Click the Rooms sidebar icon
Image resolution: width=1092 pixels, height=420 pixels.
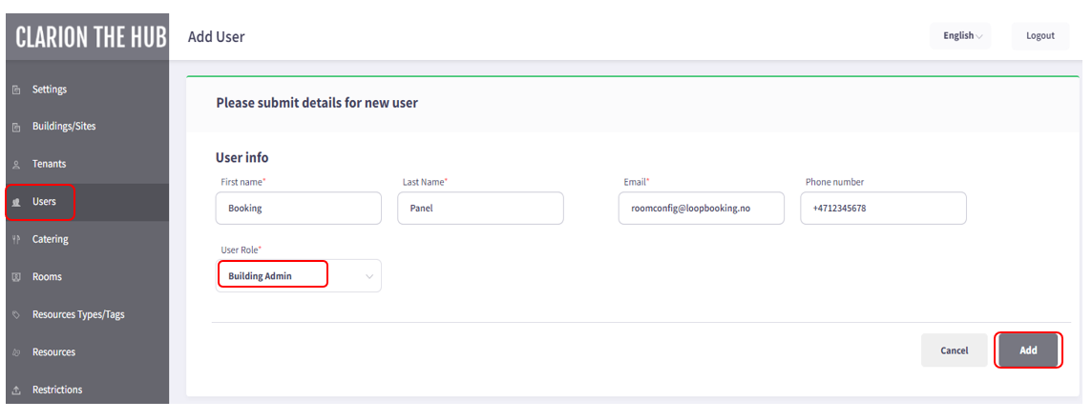(16, 277)
